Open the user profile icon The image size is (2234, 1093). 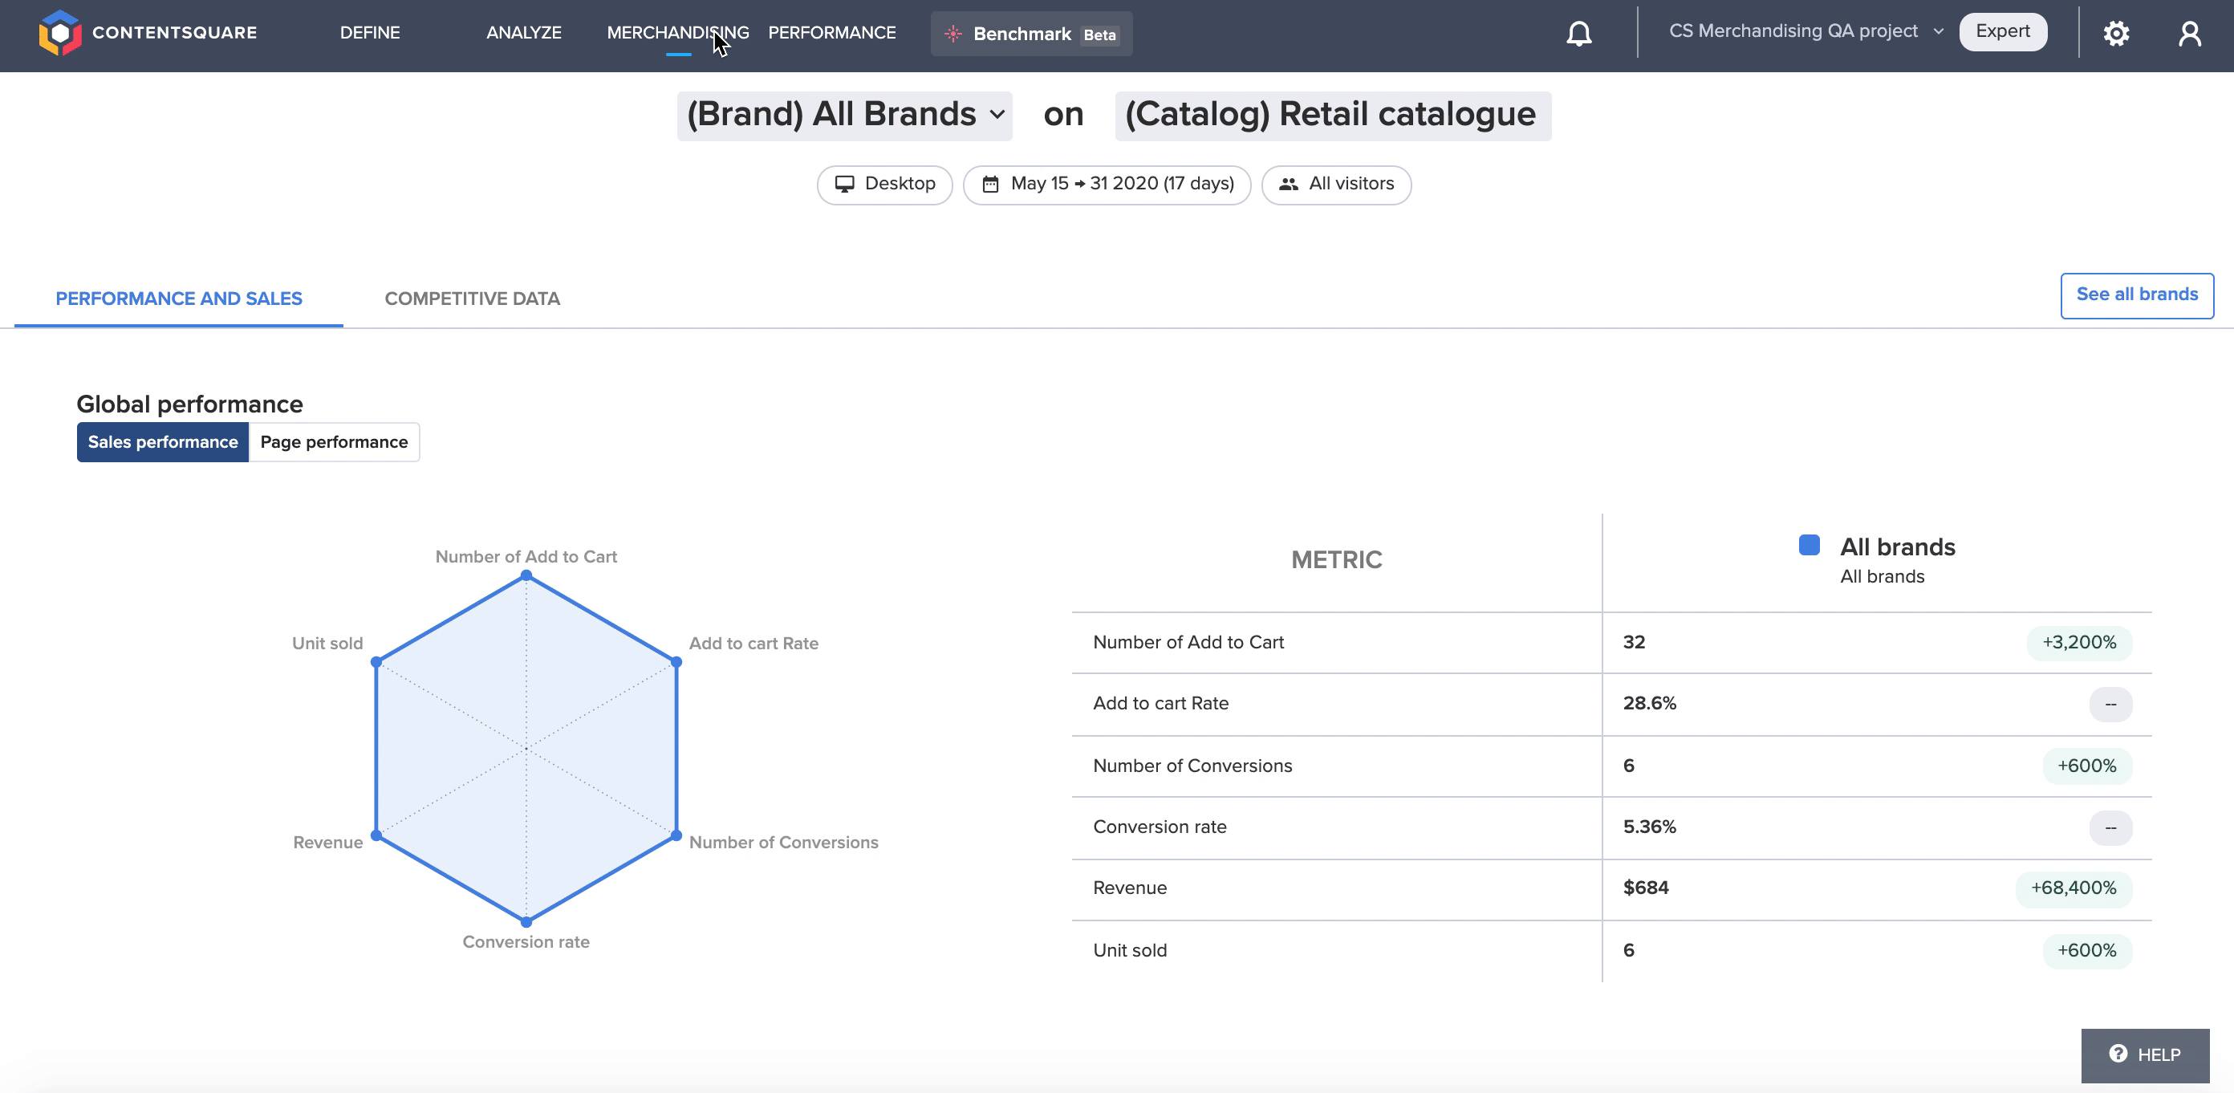coord(2190,33)
